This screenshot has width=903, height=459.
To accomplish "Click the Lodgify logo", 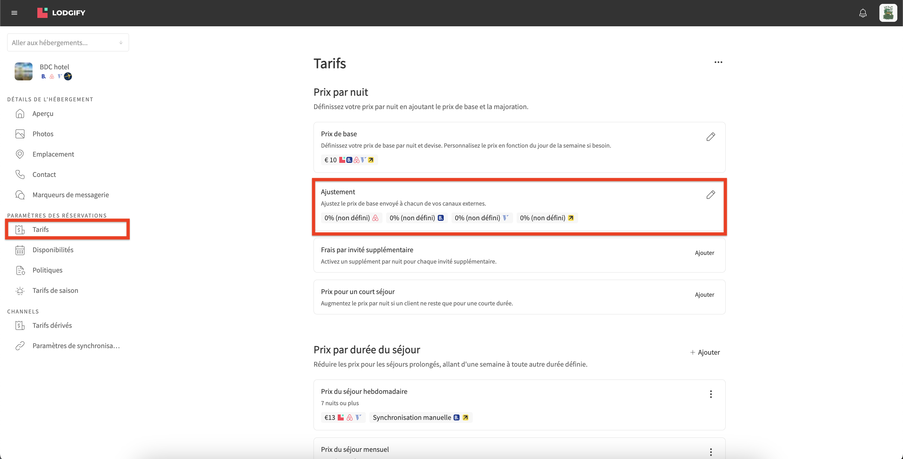I will 61,13.
